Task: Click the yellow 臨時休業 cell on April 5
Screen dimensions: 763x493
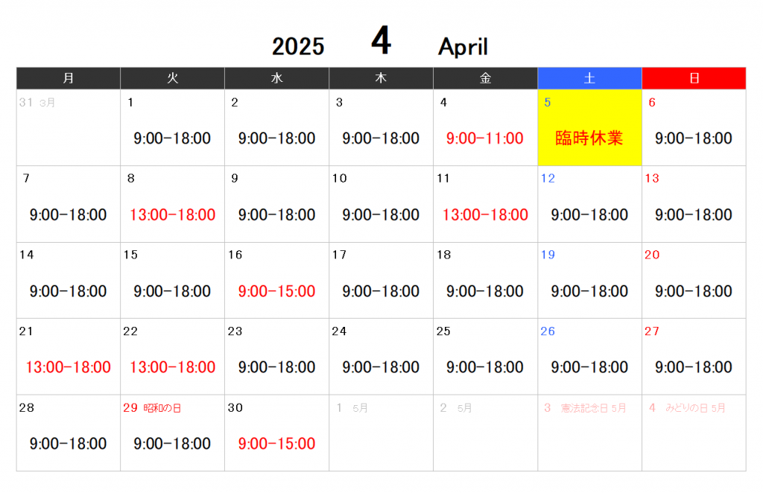Action: tap(589, 128)
